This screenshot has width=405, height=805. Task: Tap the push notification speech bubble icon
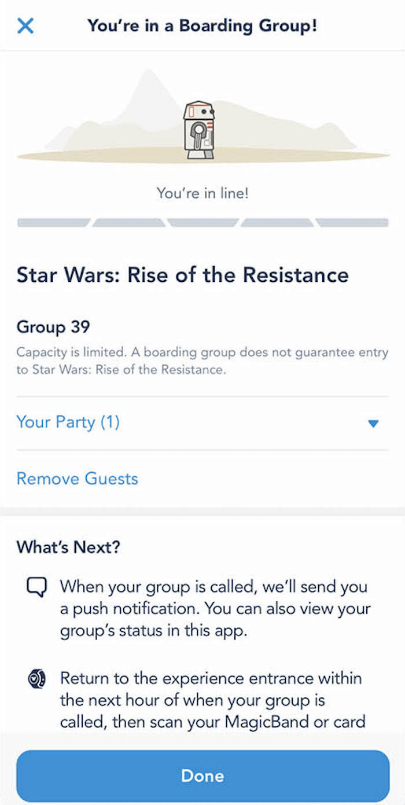36,588
